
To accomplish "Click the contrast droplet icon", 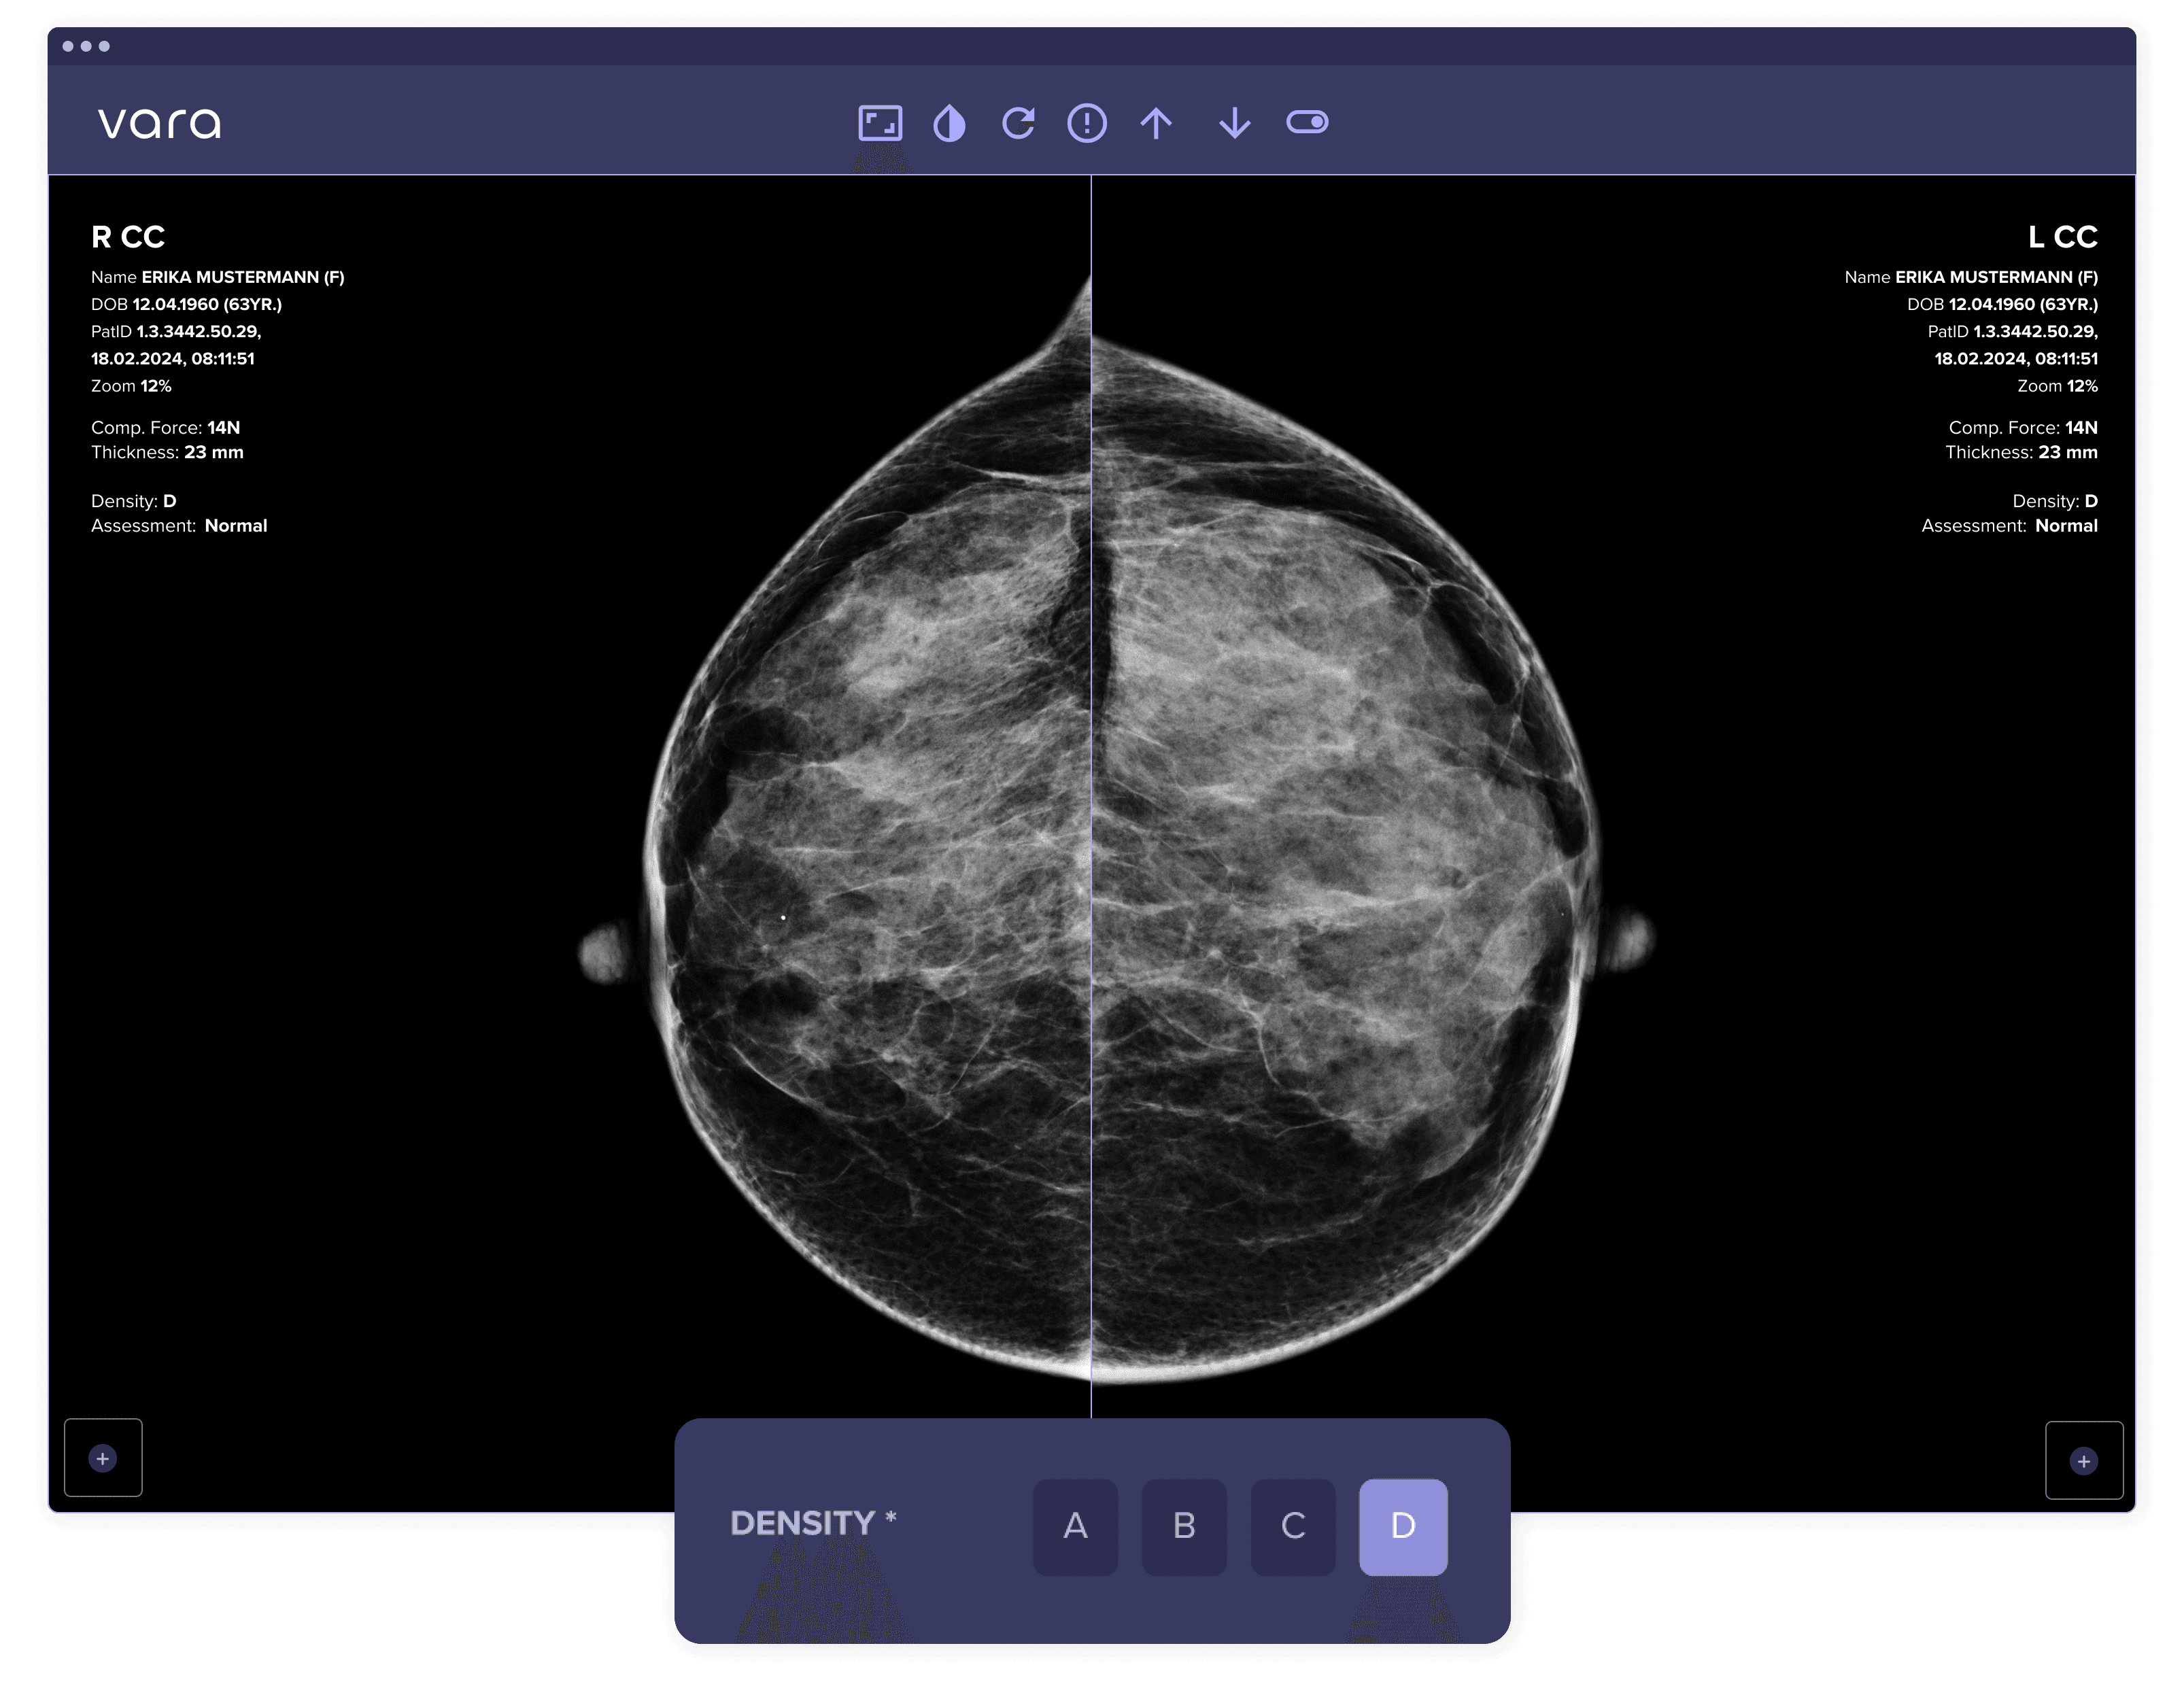I will (x=949, y=124).
